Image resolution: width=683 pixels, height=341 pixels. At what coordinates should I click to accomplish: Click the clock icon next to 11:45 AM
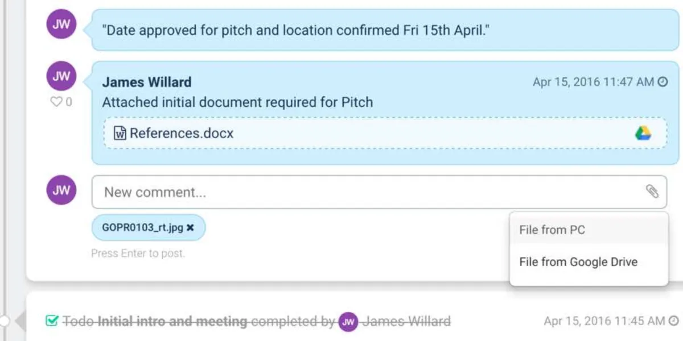click(x=674, y=321)
